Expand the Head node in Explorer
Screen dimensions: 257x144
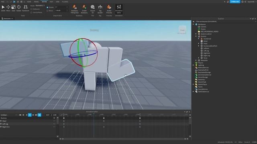[199, 44]
